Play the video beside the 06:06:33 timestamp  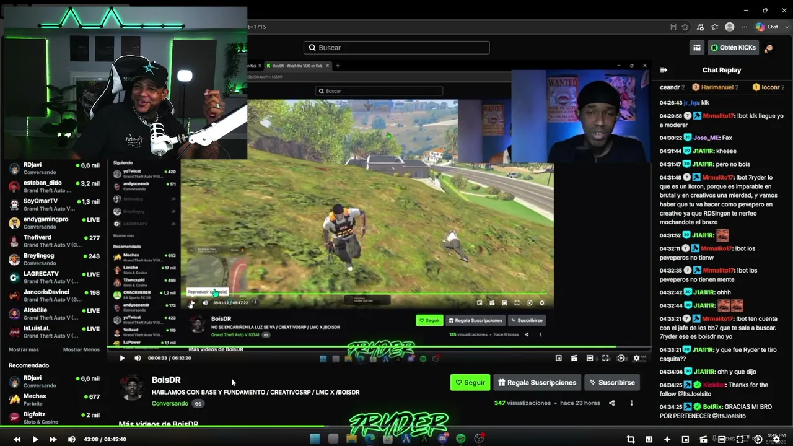(122, 358)
